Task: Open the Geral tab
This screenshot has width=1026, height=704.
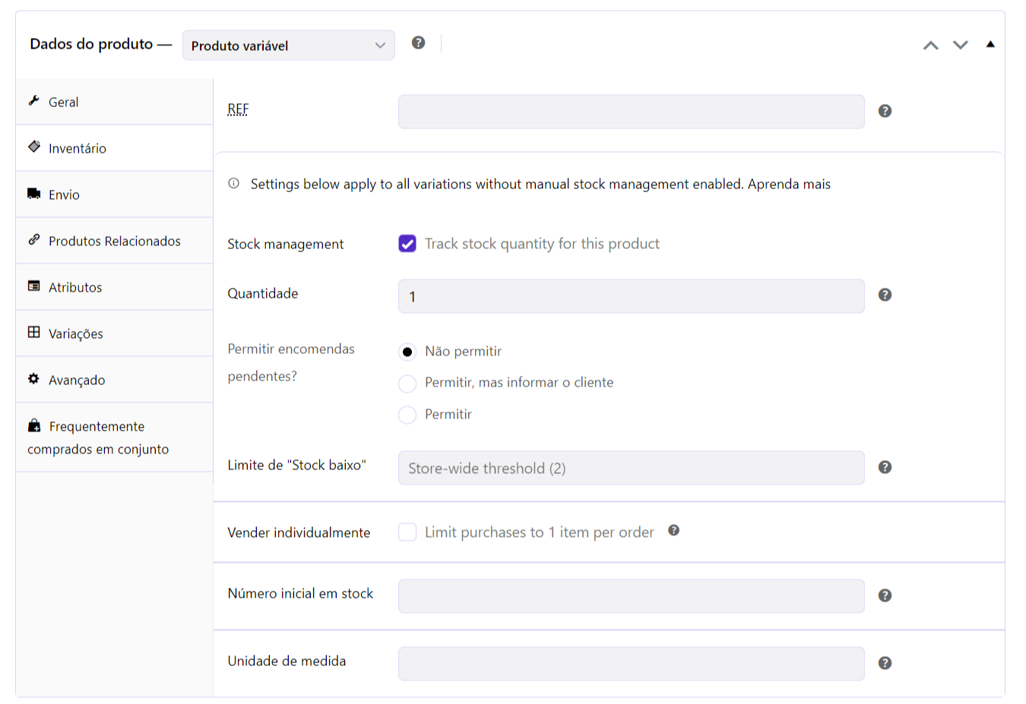Action: click(114, 102)
